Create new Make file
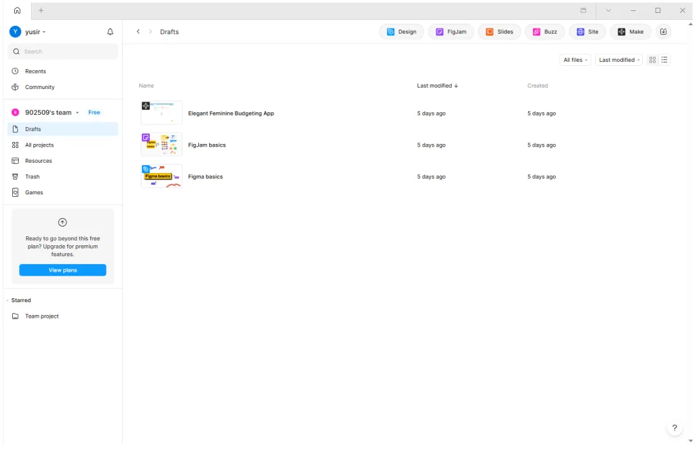The image size is (697, 457). (631, 32)
